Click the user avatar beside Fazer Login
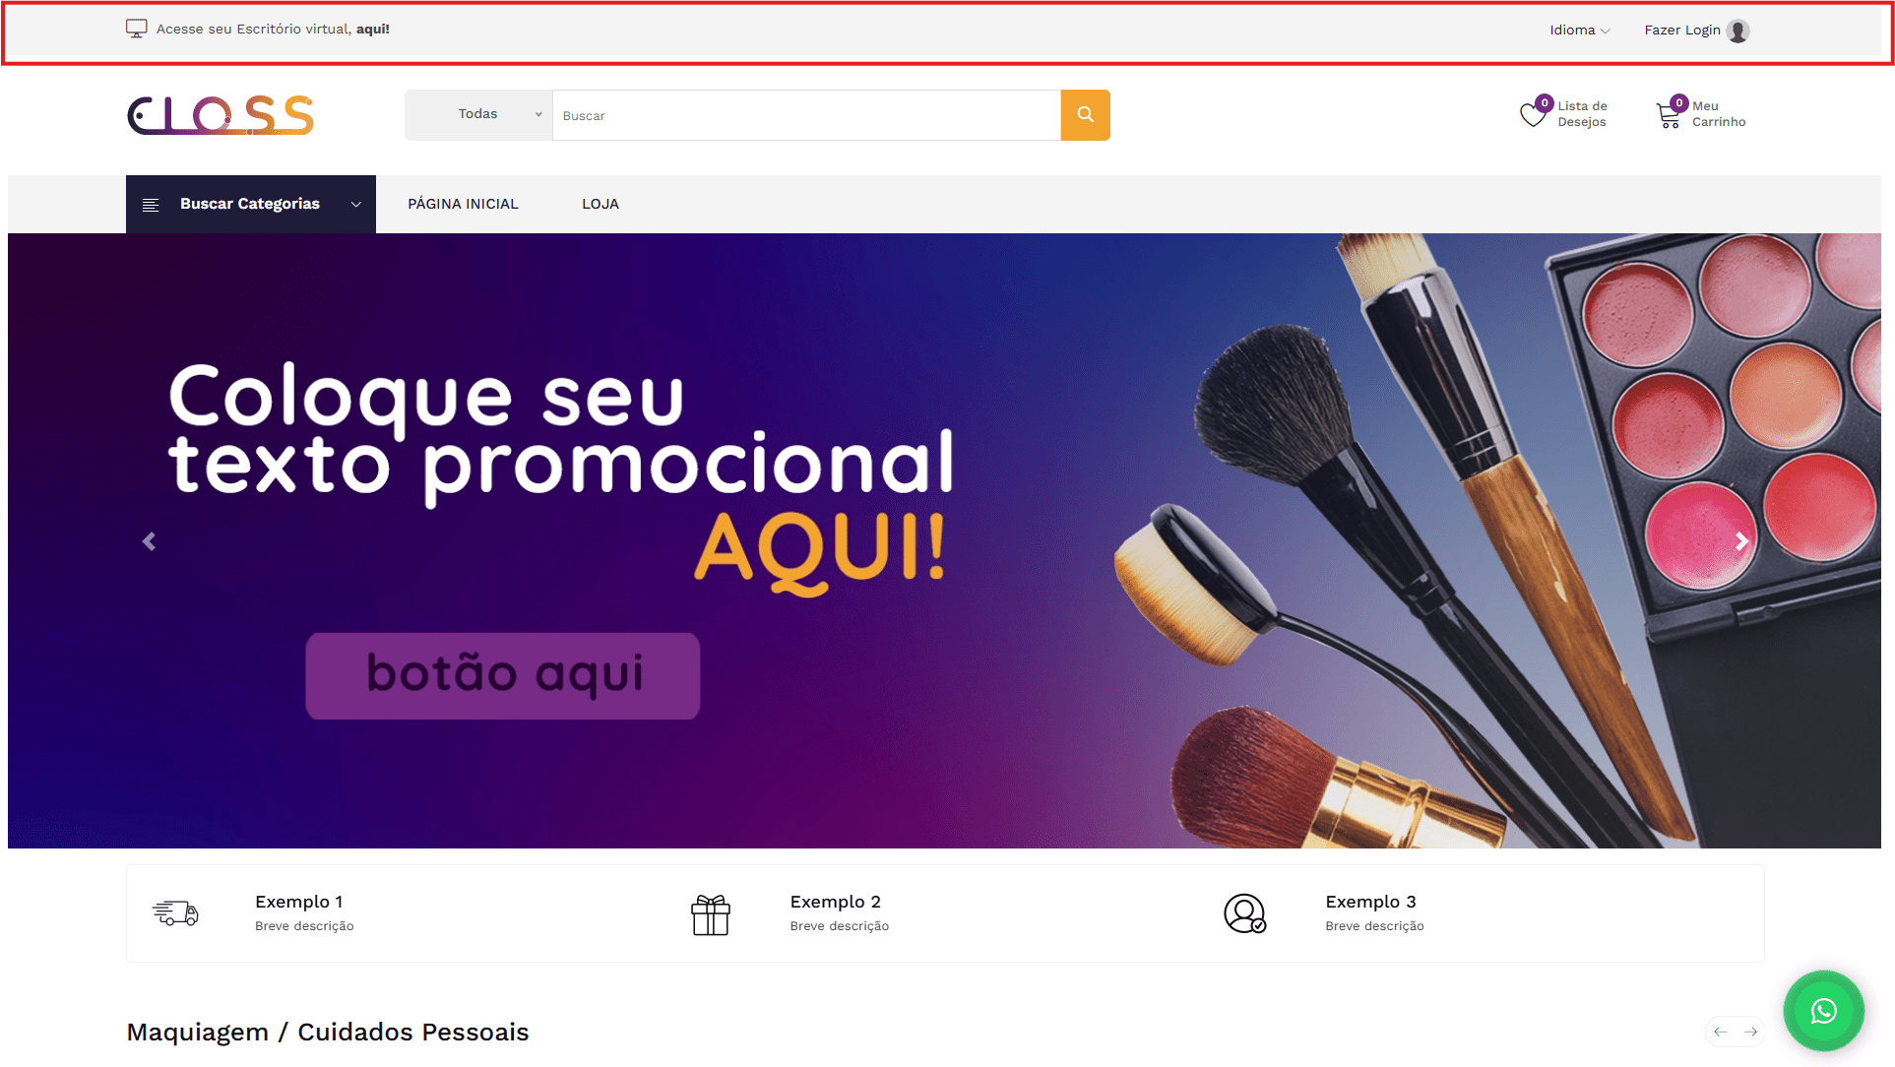Viewport: 1895px width, 1067px height. tap(1738, 31)
